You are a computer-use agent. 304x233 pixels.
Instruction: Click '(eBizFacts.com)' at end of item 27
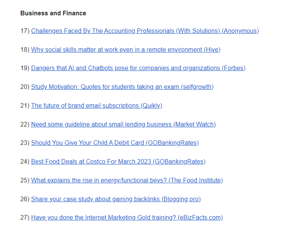click(200, 218)
